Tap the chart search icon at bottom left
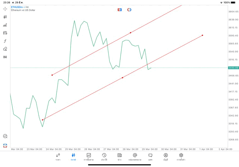This screenshot has width=239, height=167. click(x=5, y=136)
